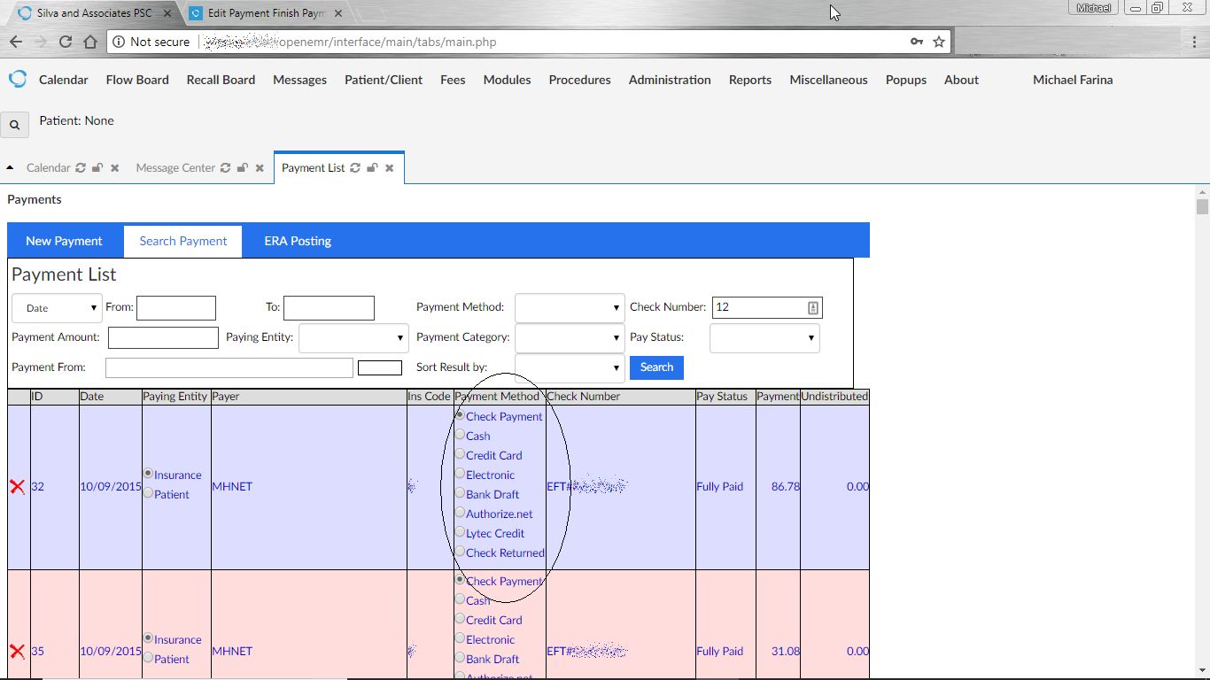Open the Michael Farina user menu
1210x680 pixels.
coord(1073,80)
